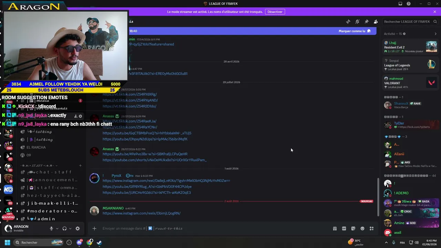Screen dimensions: 441x248
Task: Toggle the member list visibility
Action: pos(376,21)
